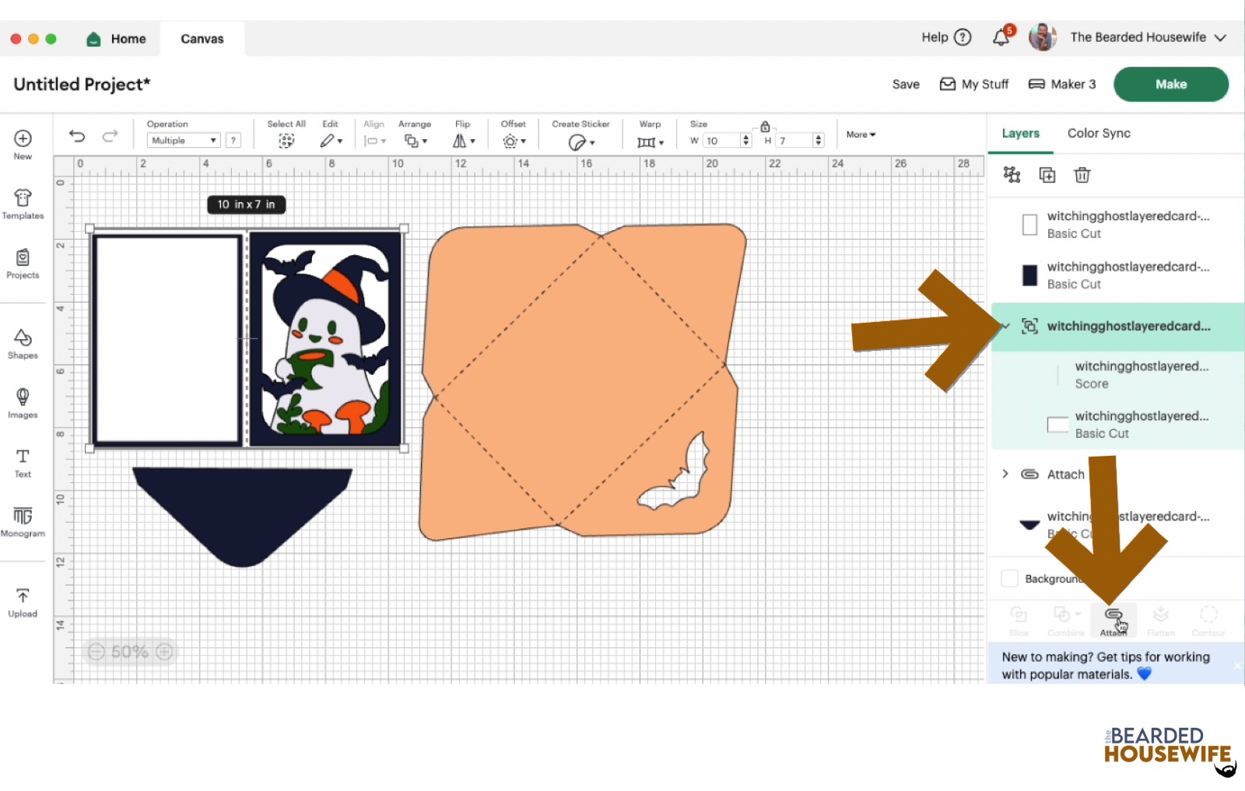Click Save in the header
Screen dimensions: 1245x791
(905, 84)
